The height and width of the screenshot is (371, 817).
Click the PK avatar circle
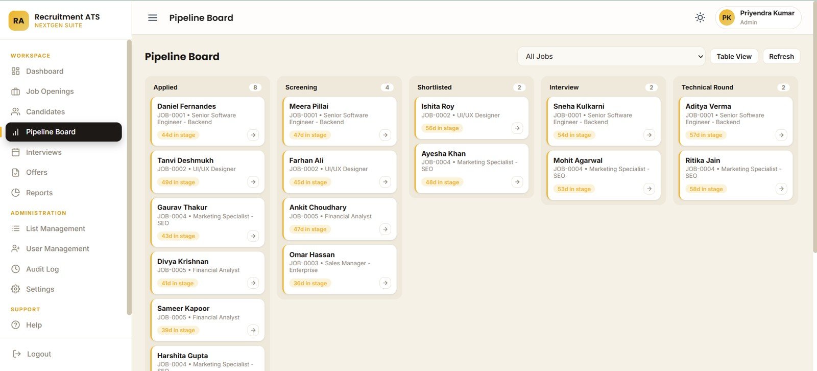coord(727,18)
